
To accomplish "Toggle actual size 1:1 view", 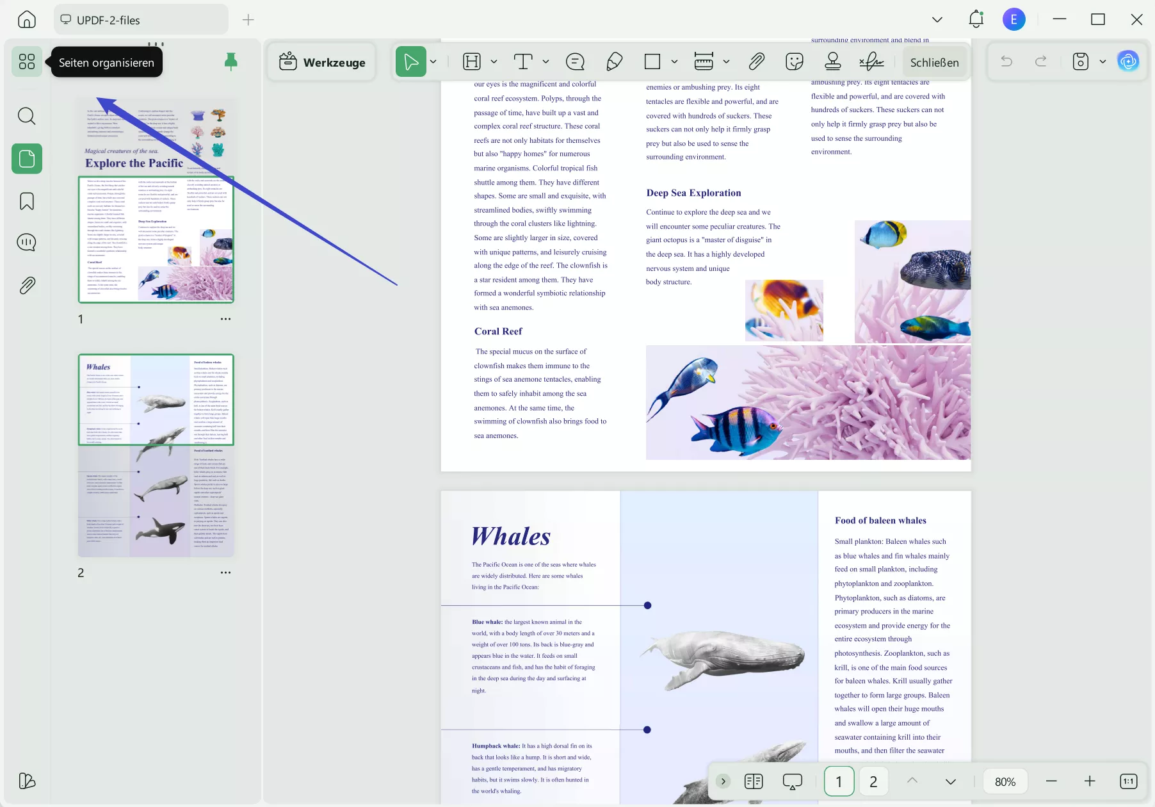I will (x=1128, y=781).
